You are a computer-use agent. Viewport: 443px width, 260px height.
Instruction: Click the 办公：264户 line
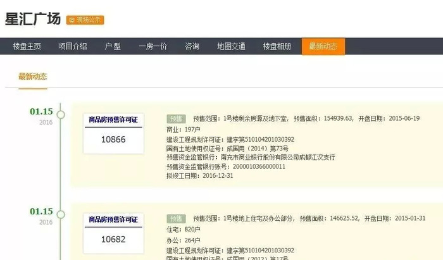(x=184, y=240)
